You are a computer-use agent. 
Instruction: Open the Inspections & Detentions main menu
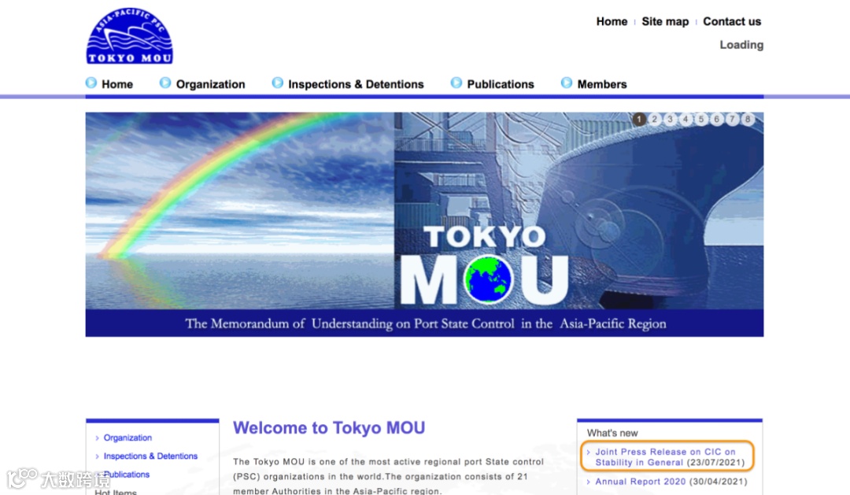[356, 84]
